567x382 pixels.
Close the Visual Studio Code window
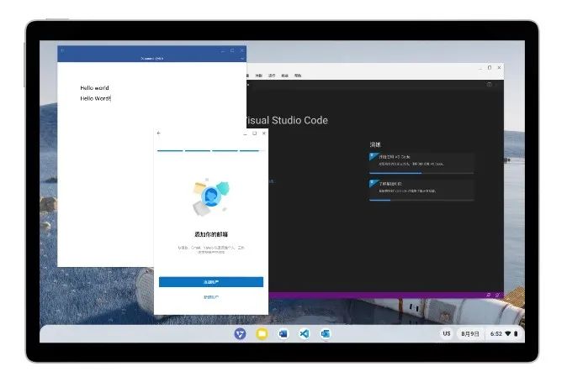pos(499,67)
